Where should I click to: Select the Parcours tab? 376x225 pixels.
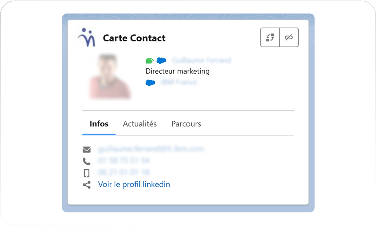pos(186,124)
